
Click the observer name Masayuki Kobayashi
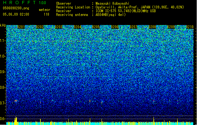(112, 3)
